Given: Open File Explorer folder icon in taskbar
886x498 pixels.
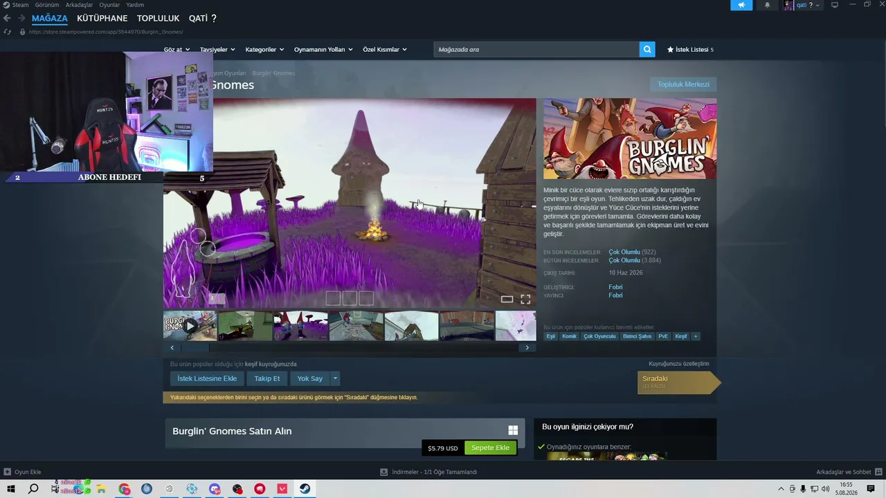Looking at the screenshot, I should pyautogui.click(x=101, y=489).
